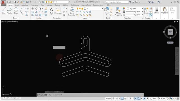The width and height of the screenshot is (180, 101).
Task: Toggle MODEL space button in status bar
Action: click(108, 98)
